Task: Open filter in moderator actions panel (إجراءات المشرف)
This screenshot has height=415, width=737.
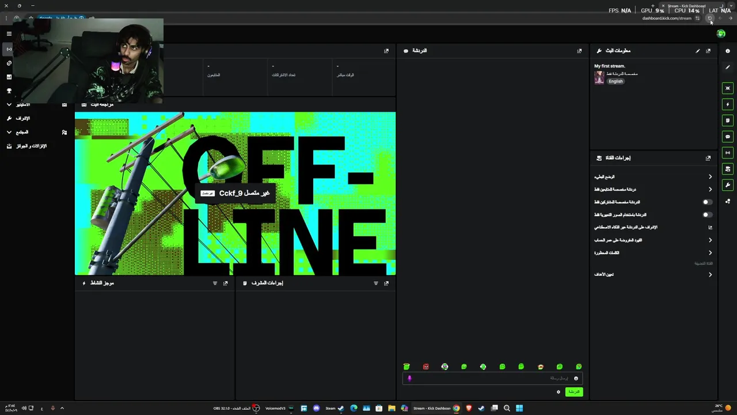Action: pos(376,284)
